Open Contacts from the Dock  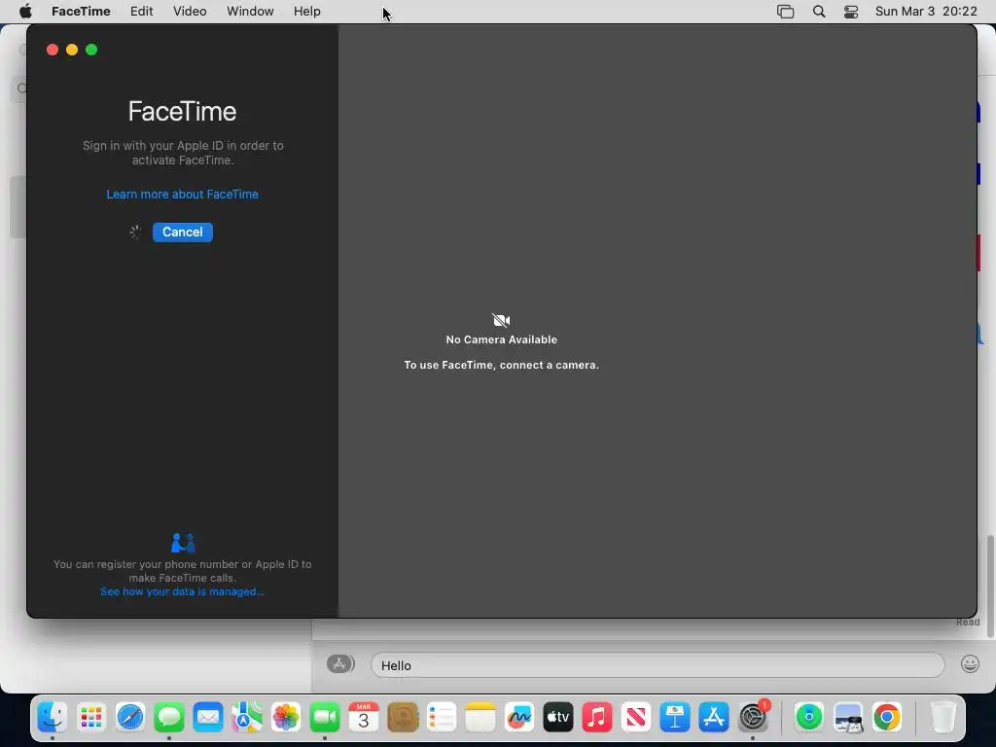403,717
